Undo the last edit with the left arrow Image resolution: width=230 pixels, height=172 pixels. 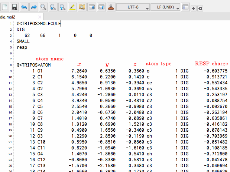24,7
